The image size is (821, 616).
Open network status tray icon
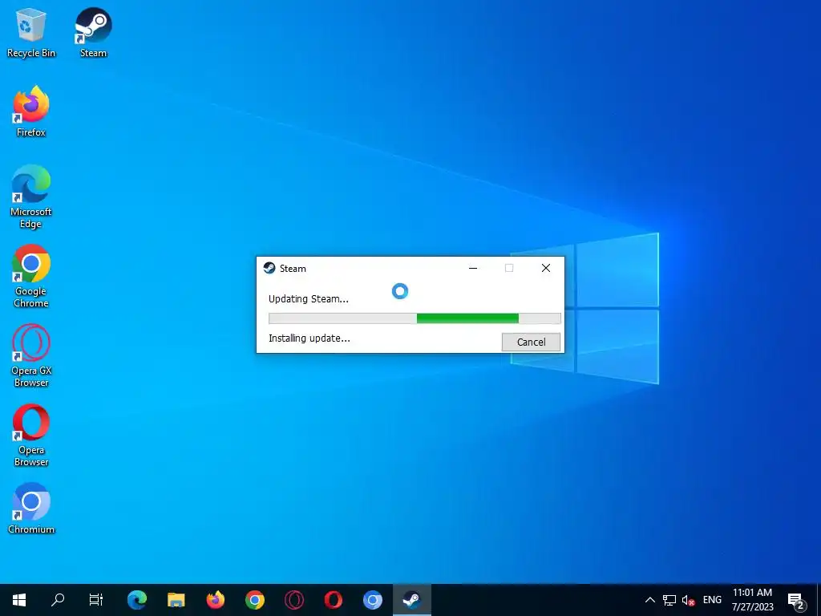pyautogui.click(x=669, y=600)
